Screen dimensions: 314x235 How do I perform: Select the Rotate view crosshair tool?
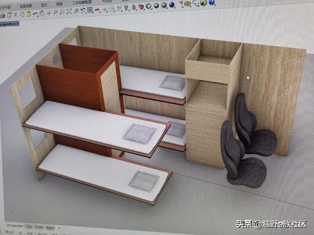[x=49, y=13]
